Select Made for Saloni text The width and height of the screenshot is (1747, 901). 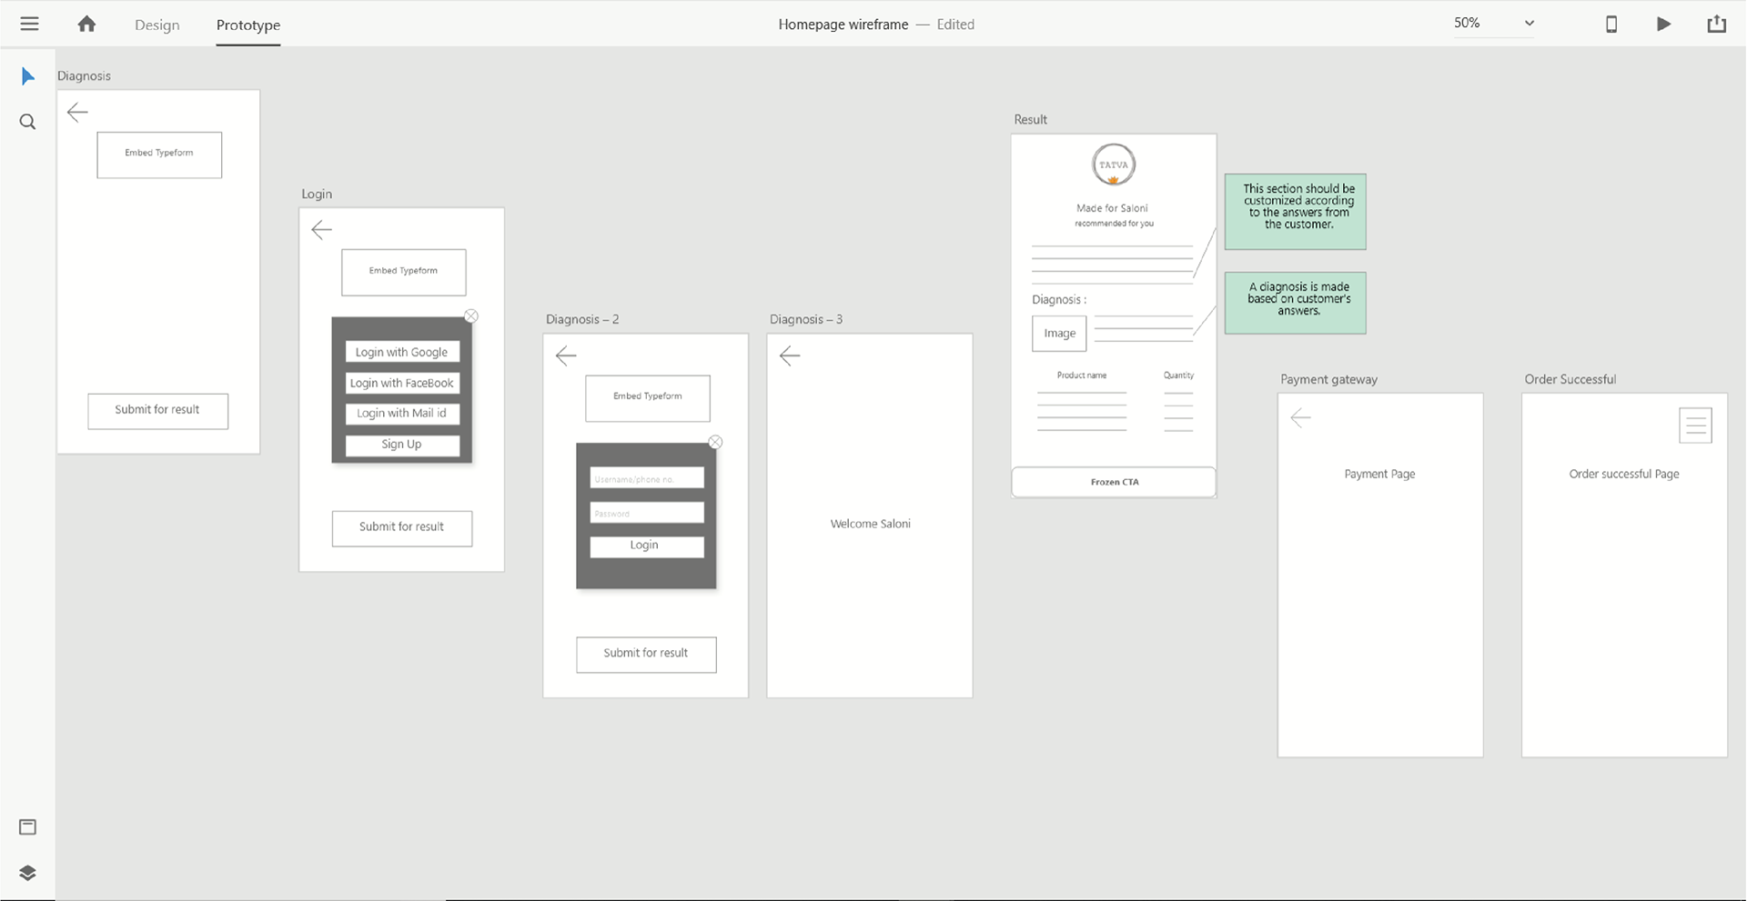click(1112, 208)
